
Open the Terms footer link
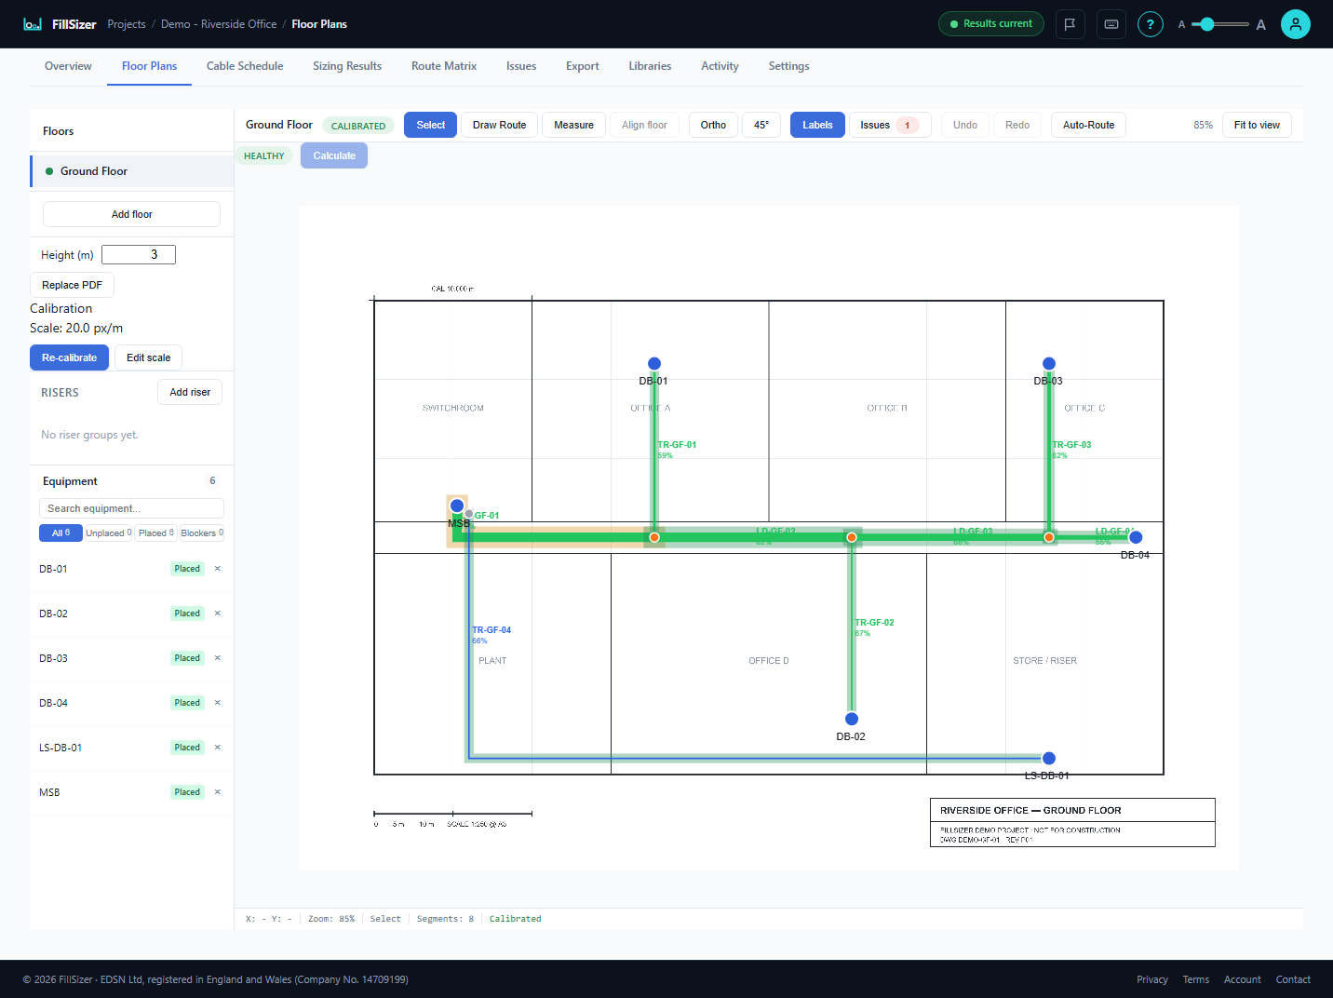pos(1196,979)
